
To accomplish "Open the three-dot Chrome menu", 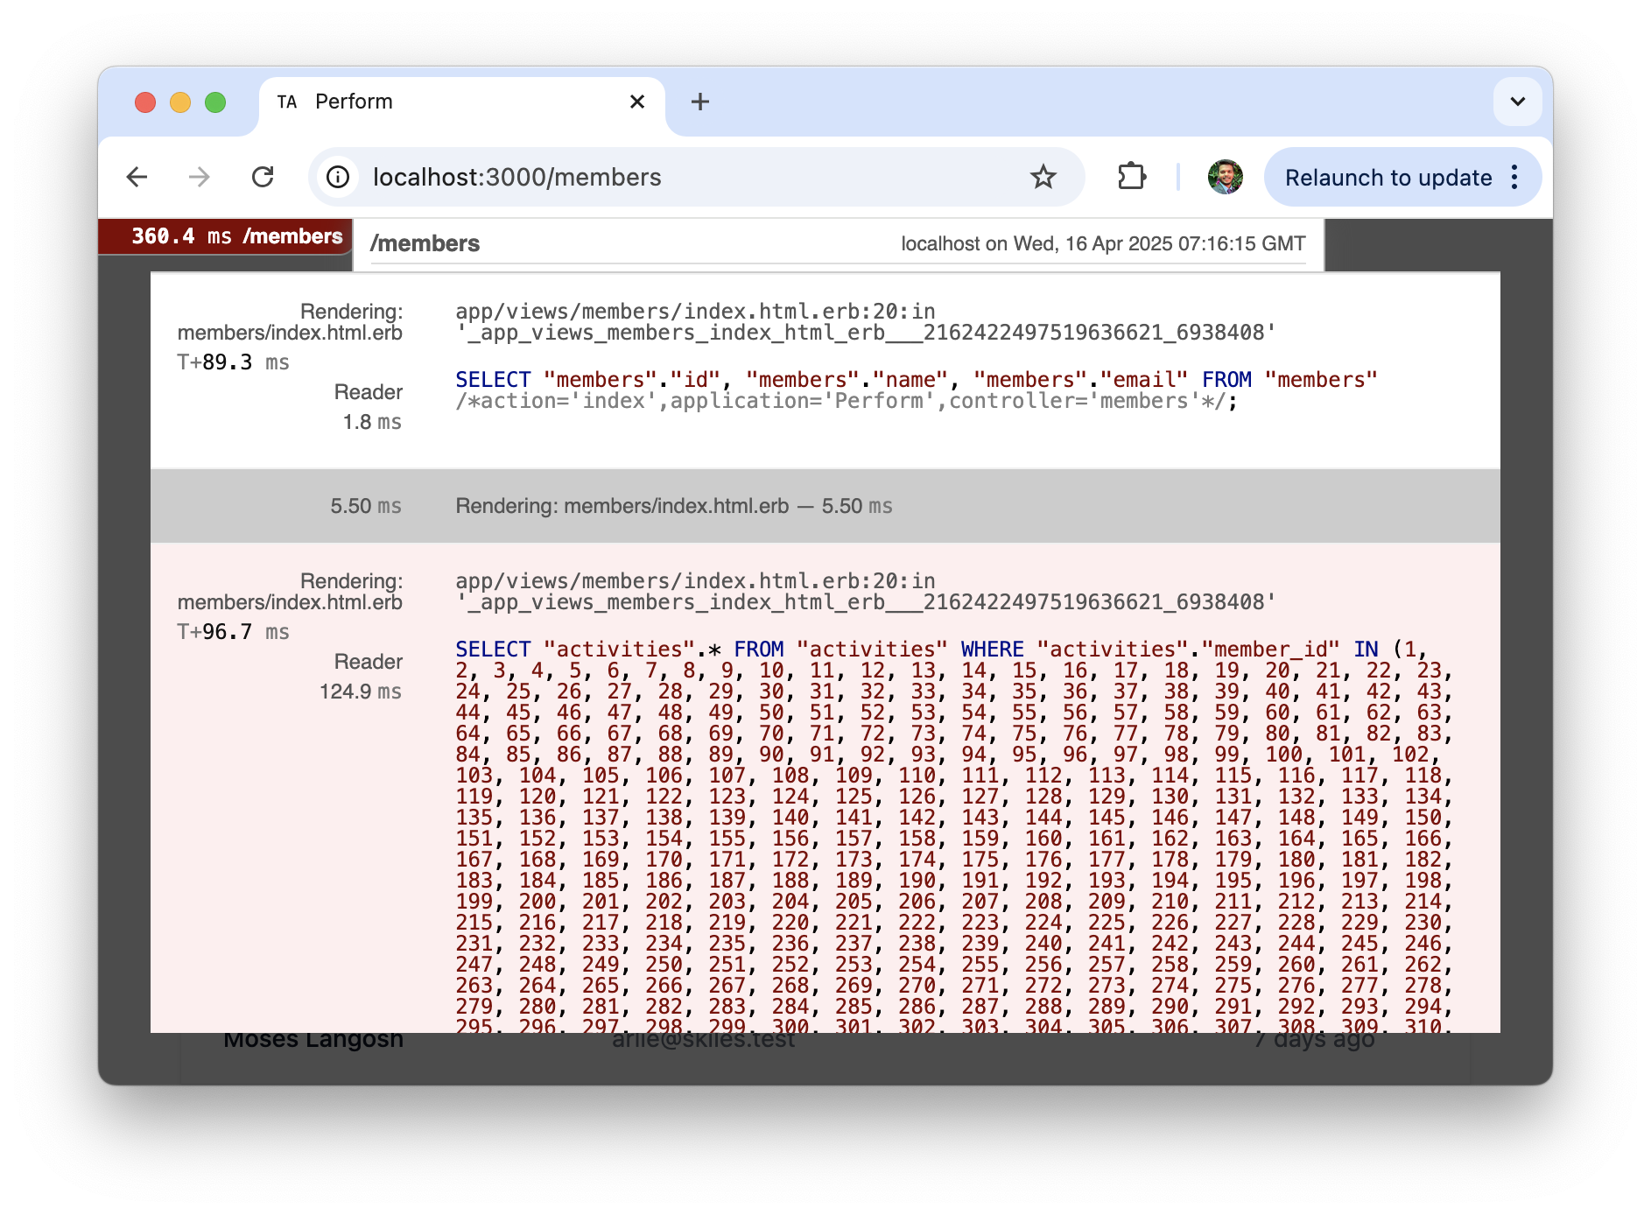I will pos(1514,178).
